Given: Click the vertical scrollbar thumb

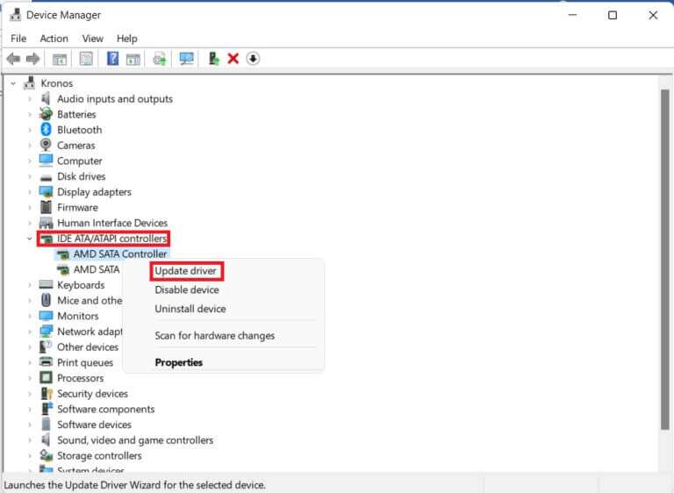Looking at the screenshot, I should coord(664,259).
